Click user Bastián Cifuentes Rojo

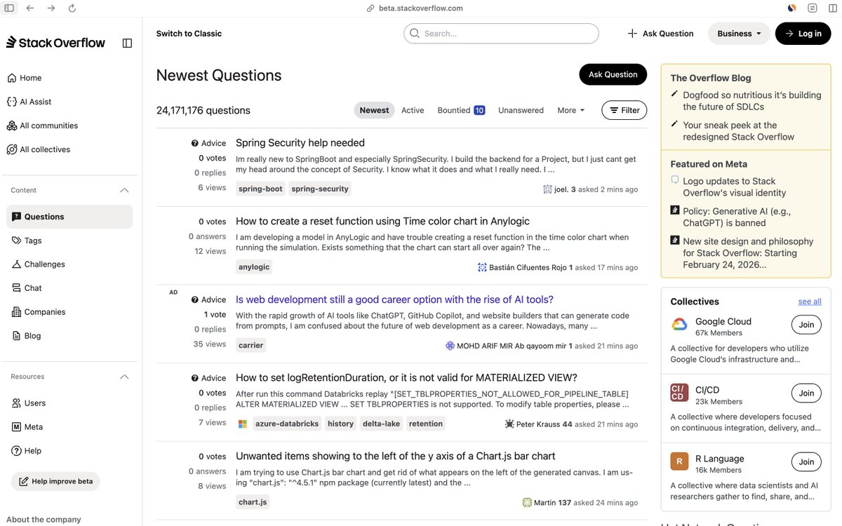coord(528,267)
